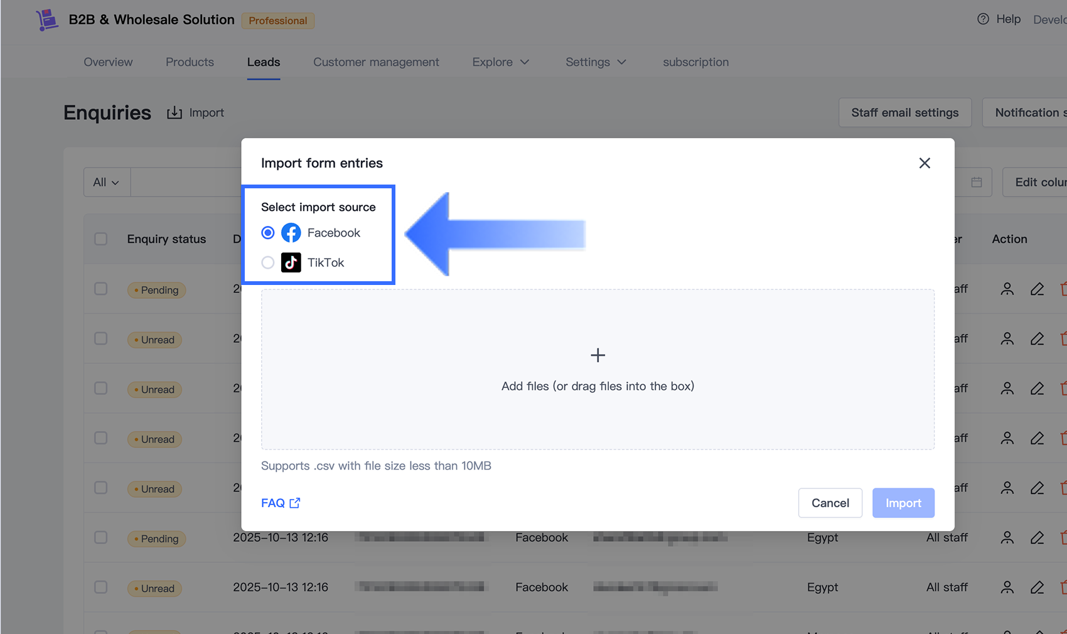Image resolution: width=1067 pixels, height=634 pixels.
Task: Expand the Settings dropdown menu
Action: point(596,62)
